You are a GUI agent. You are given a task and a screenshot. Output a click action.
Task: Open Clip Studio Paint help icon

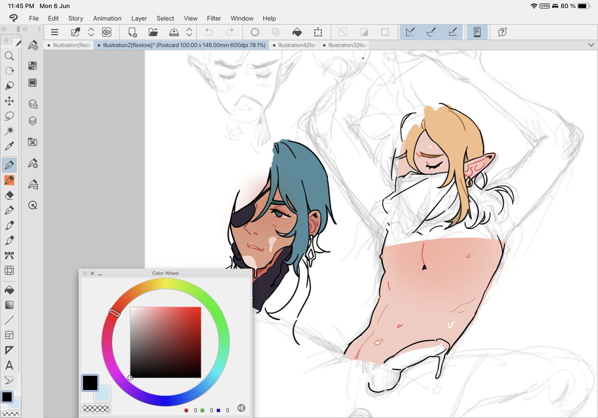coord(501,32)
